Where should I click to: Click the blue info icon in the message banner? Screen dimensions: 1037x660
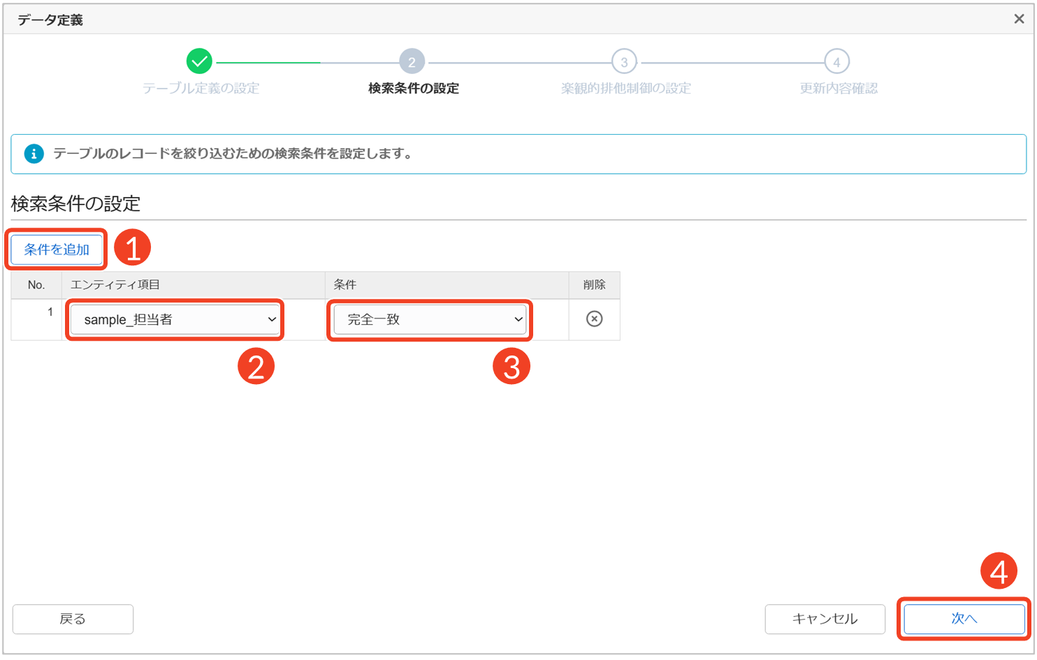(x=34, y=154)
